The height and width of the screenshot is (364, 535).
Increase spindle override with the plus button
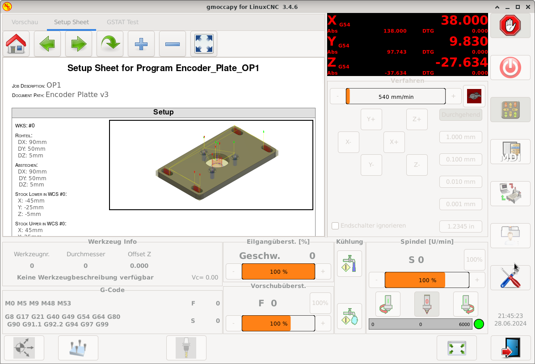pyautogui.click(x=477, y=280)
